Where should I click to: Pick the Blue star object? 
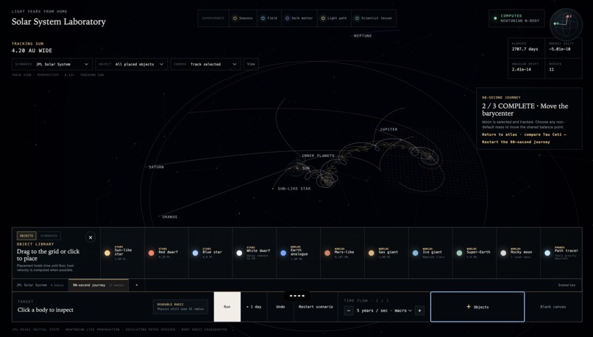tap(210, 253)
